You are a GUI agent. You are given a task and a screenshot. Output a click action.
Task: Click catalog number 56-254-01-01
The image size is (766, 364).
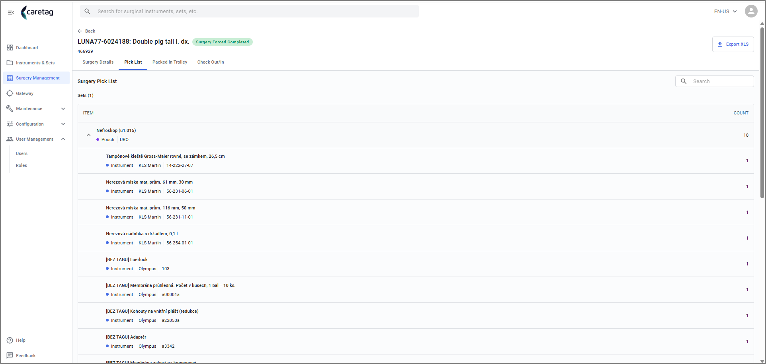[x=180, y=243]
